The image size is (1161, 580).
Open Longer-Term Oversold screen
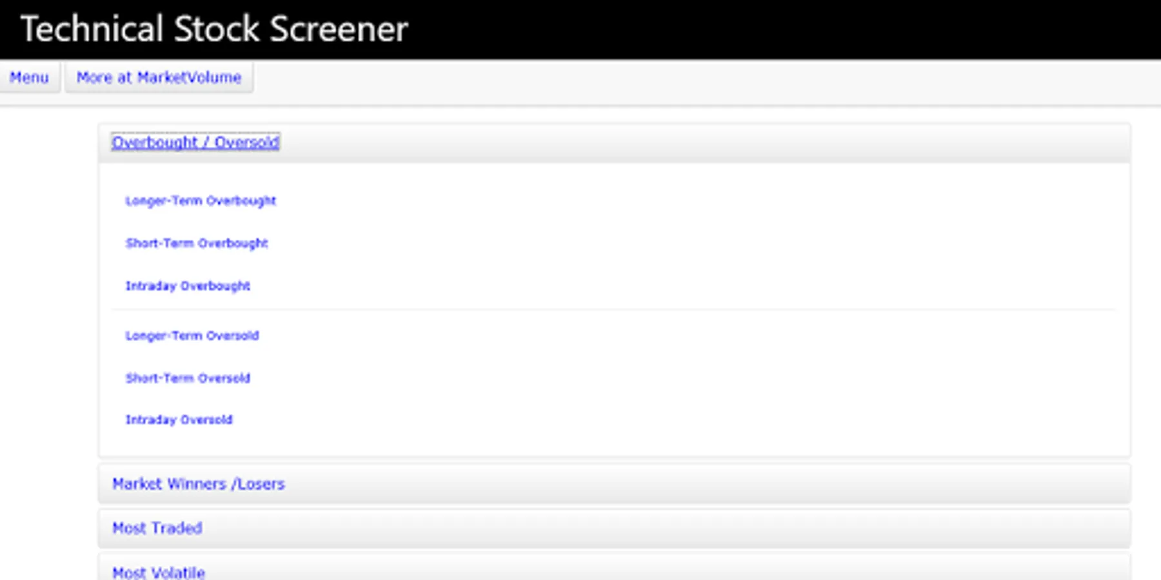tap(192, 335)
